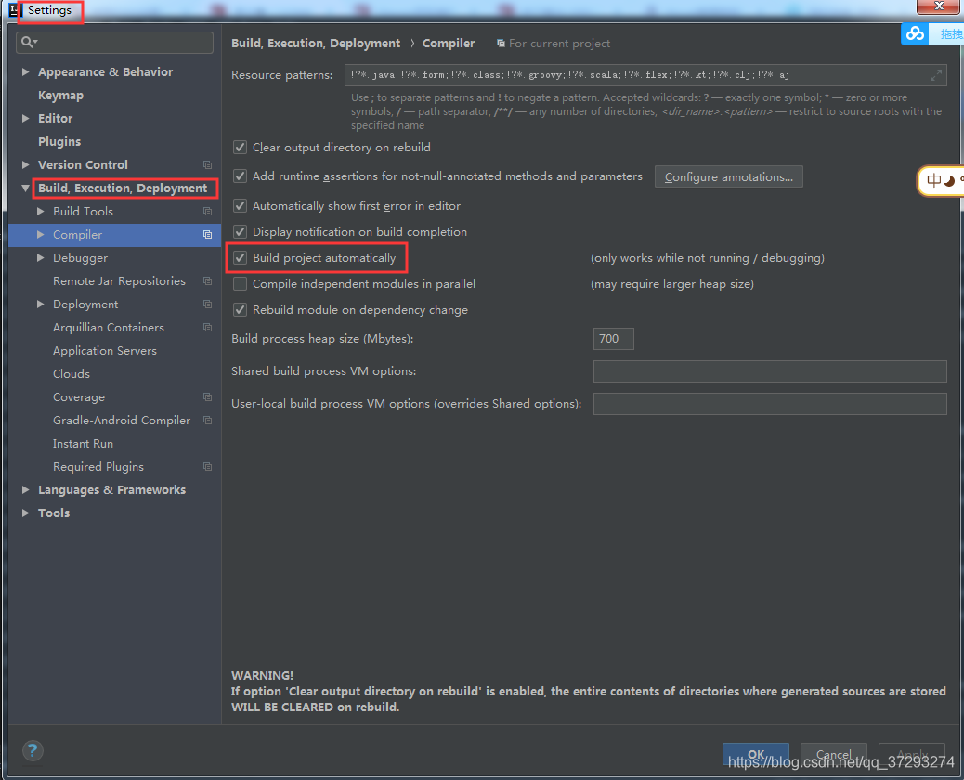This screenshot has height=780, width=964.
Task: Select Instant Run settings
Action: tap(83, 443)
